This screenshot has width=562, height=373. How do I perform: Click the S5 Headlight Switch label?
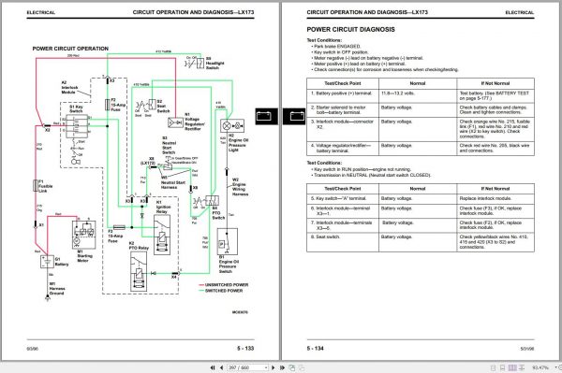tap(214, 64)
